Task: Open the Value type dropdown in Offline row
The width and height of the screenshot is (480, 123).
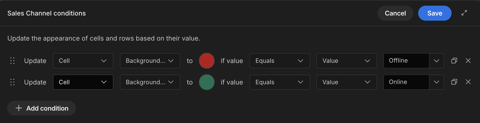Action: pos(347,61)
